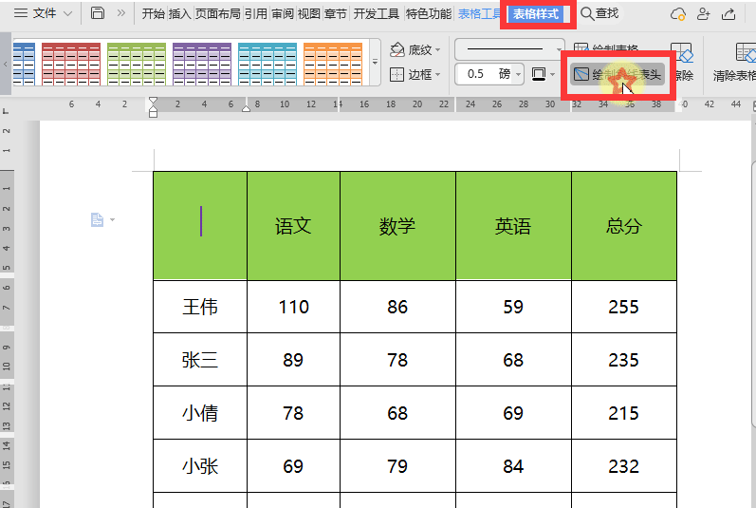Click the 查找 search button
756x508 pixels.
(600, 13)
